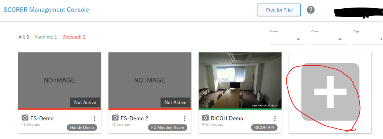The height and width of the screenshot is (139, 383).
Task: Filter by Running: 1 cameras
Action: pyautogui.click(x=46, y=37)
